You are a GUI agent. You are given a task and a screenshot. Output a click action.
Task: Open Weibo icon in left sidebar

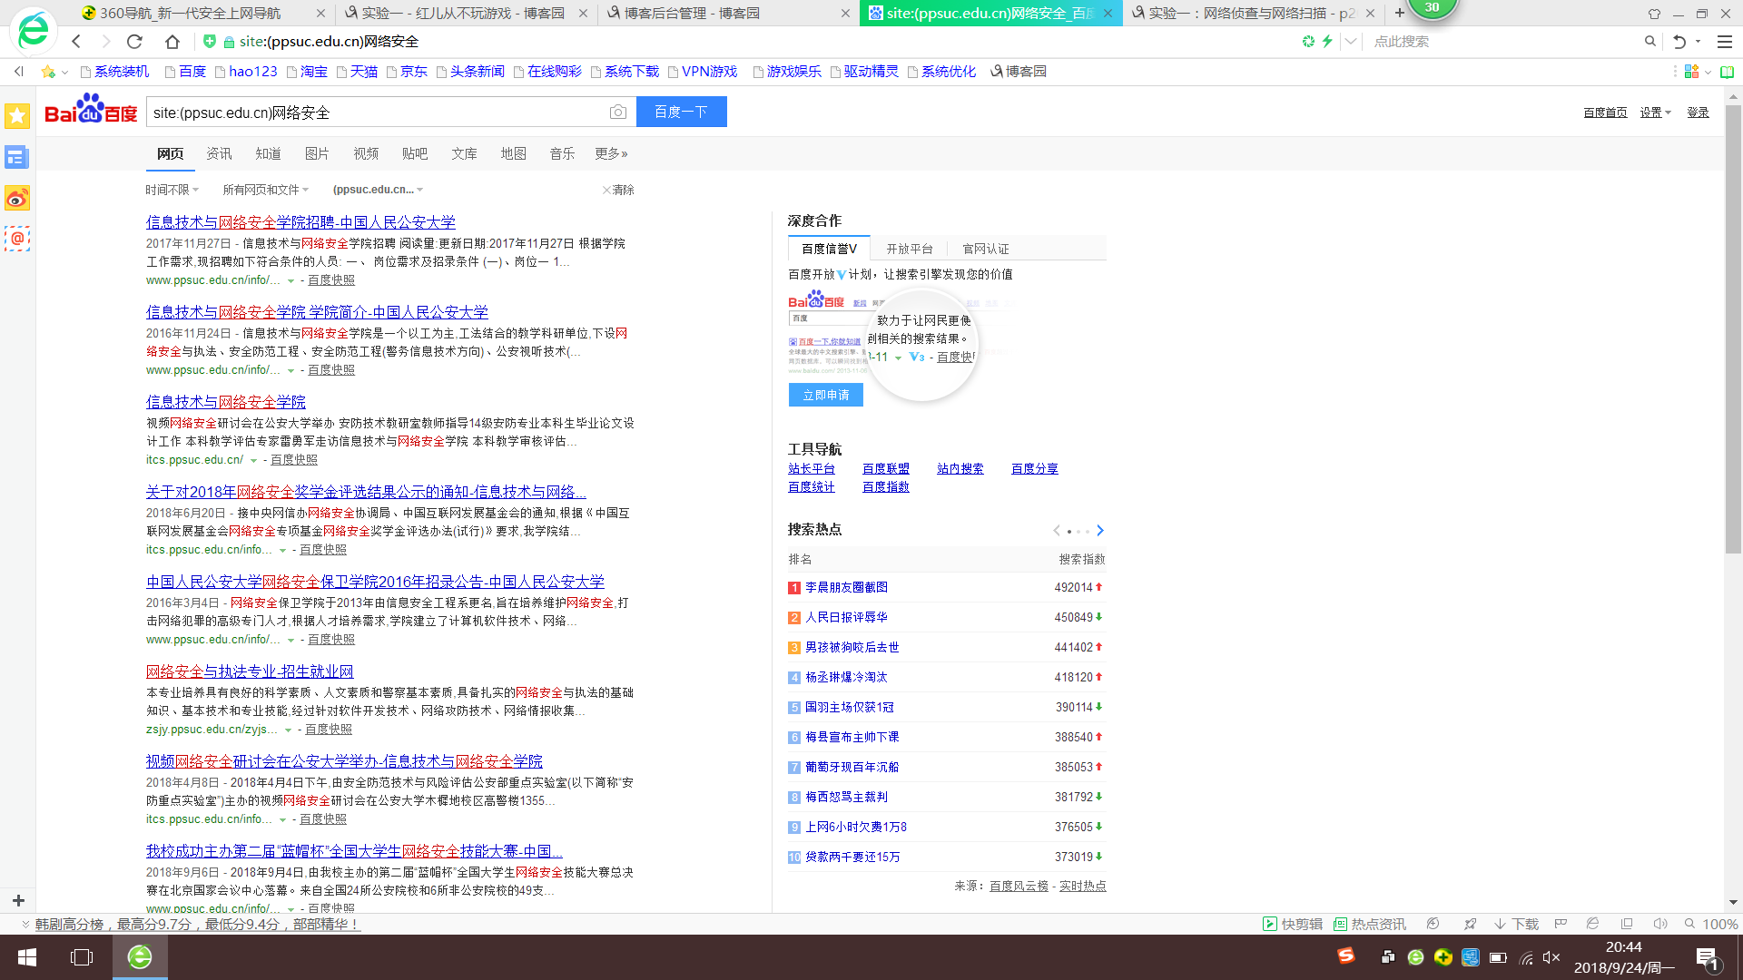[17, 198]
